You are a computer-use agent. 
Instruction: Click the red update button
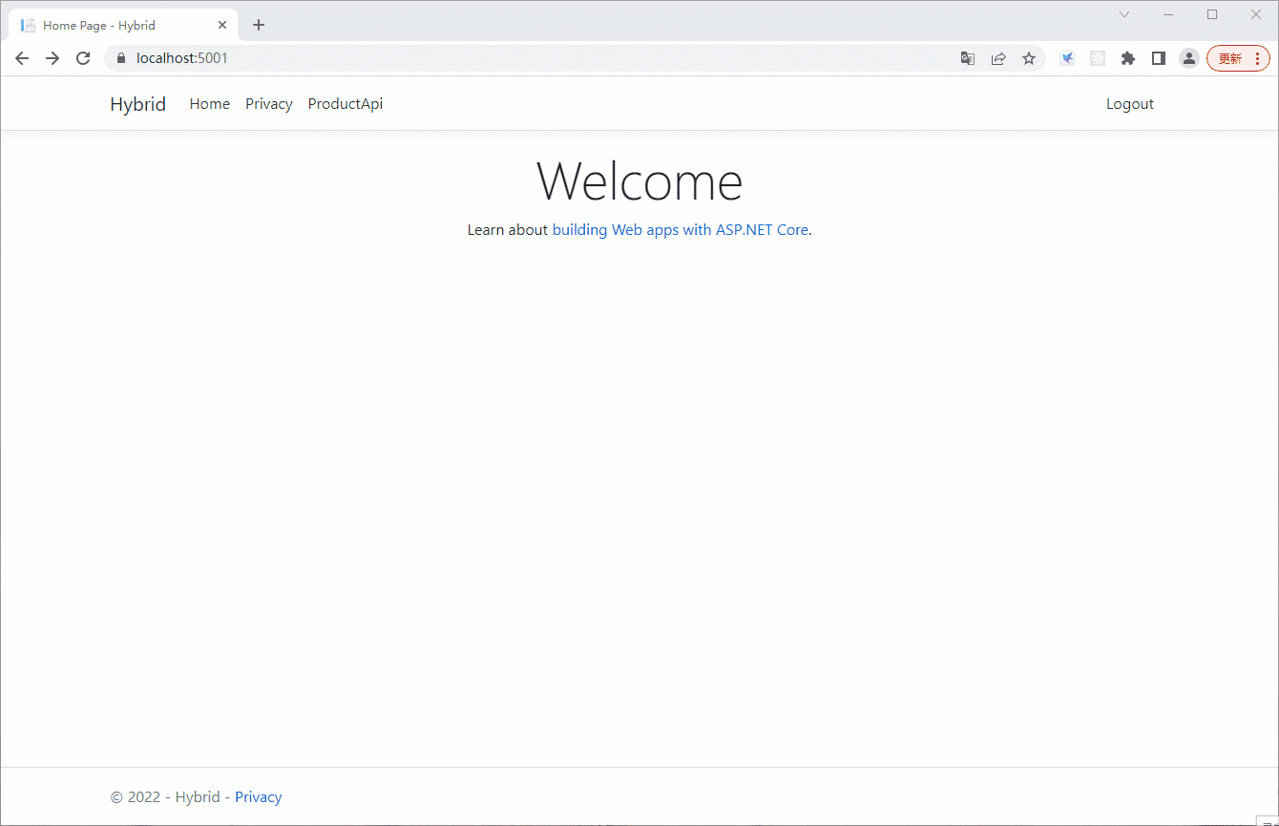1238,58
